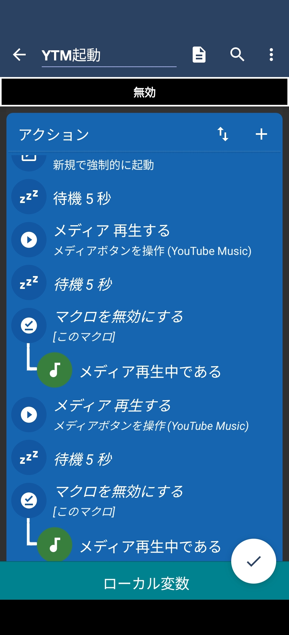
Task: Tap the アクション section header
Action: 54,135
